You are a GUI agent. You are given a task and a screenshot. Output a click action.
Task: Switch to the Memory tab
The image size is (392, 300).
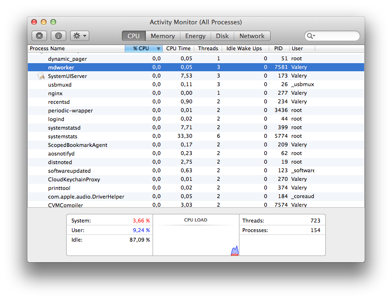[163, 36]
